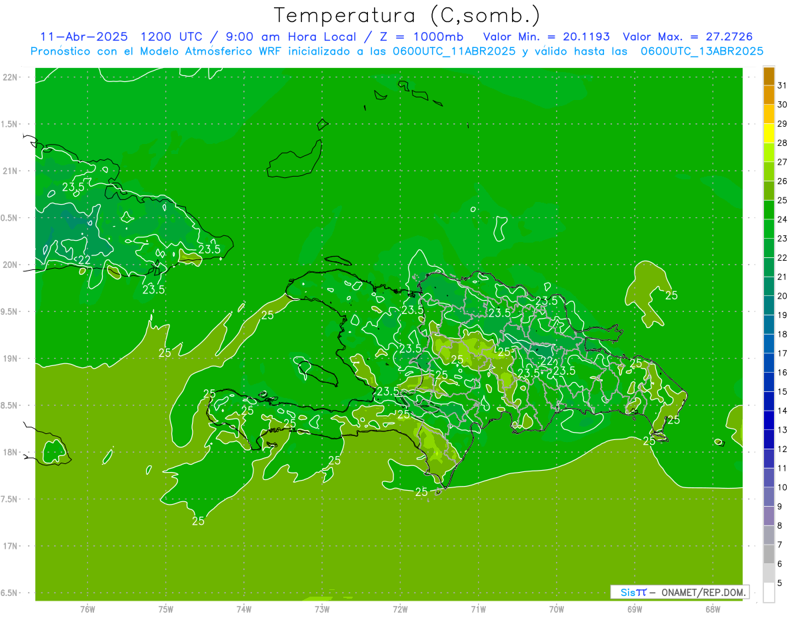The height and width of the screenshot is (618, 800).
Task: Click the 69W longitude axis label
Action: coord(635,609)
